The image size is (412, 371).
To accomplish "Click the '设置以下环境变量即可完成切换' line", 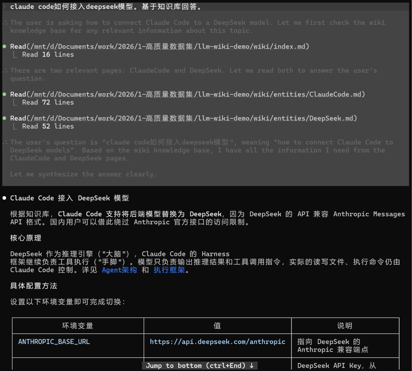I will pos(68,302).
